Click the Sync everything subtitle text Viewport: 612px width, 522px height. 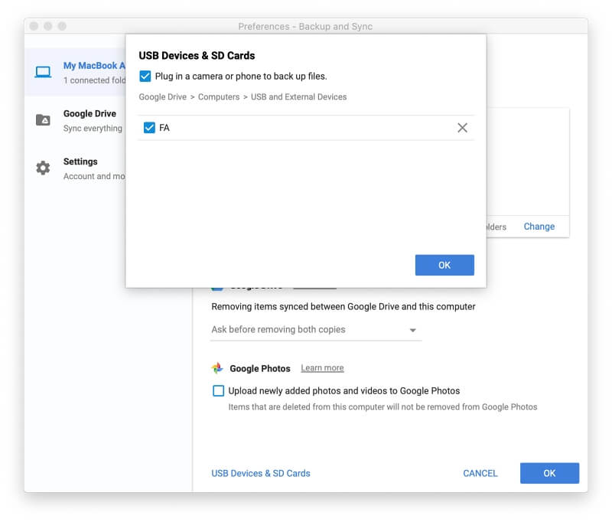(x=93, y=129)
